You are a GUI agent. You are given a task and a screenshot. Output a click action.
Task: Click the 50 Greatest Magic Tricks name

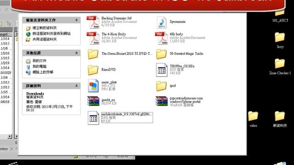pos(187,54)
